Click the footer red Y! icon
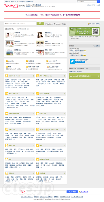This screenshot has width=104, height=202. pos(23,192)
